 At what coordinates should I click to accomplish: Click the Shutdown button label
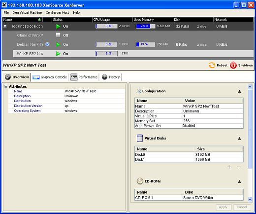245,65
